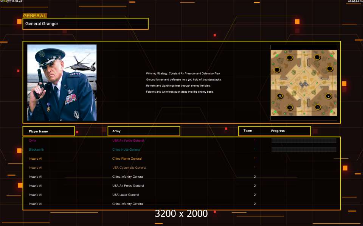Click the Progress column label

coord(278,131)
